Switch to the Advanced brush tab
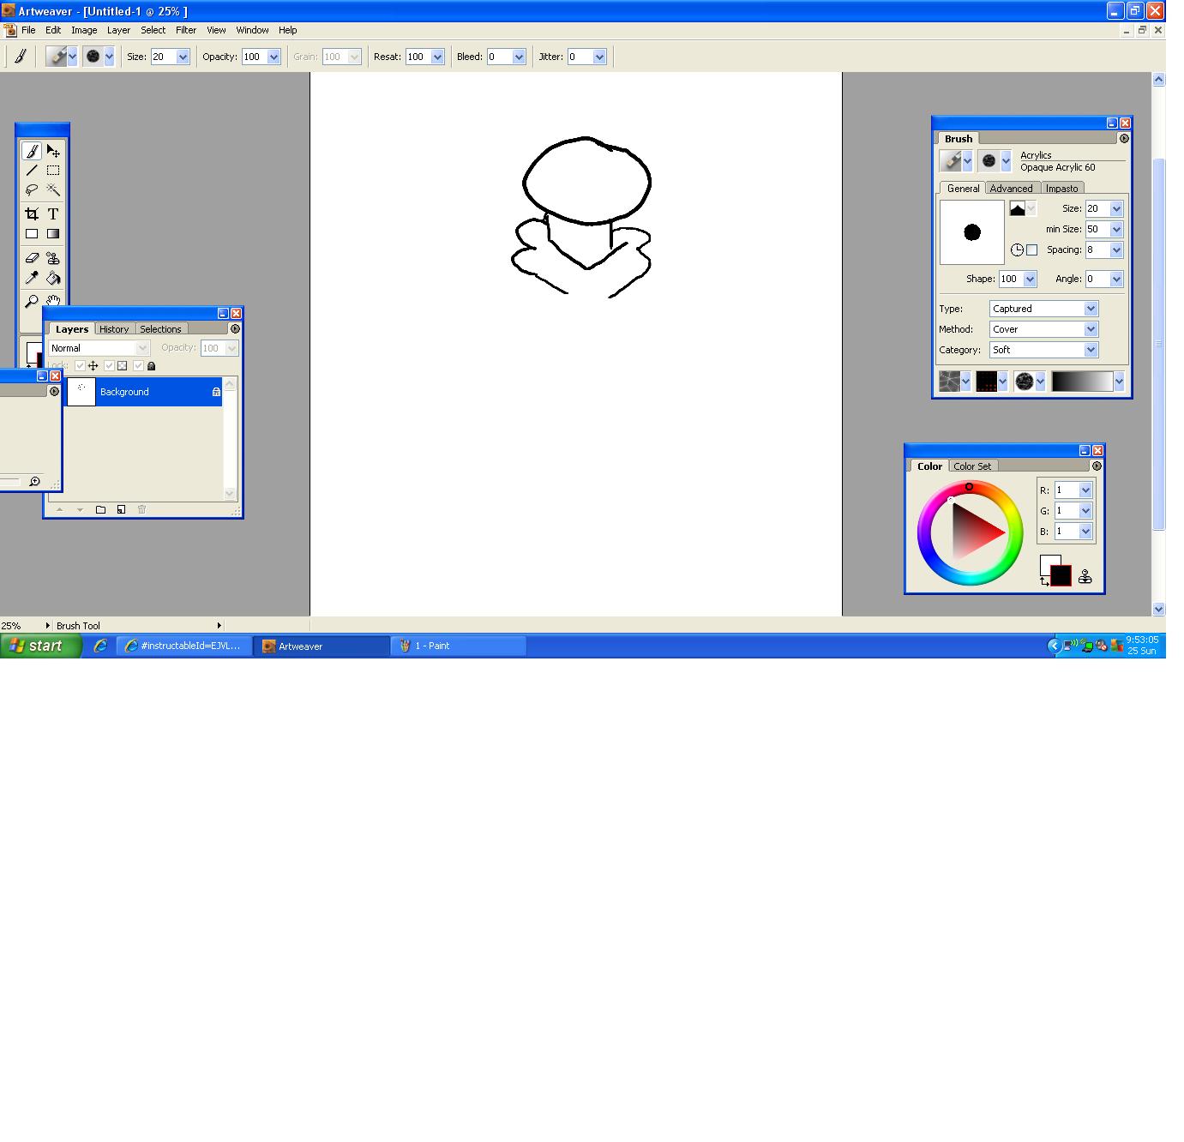This screenshot has height=1142, width=1184. click(x=1011, y=189)
